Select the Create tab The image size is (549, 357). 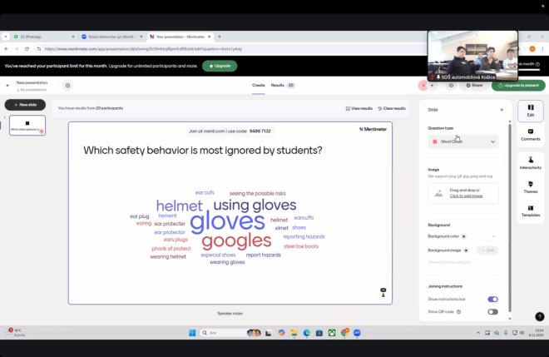[x=258, y=85]
